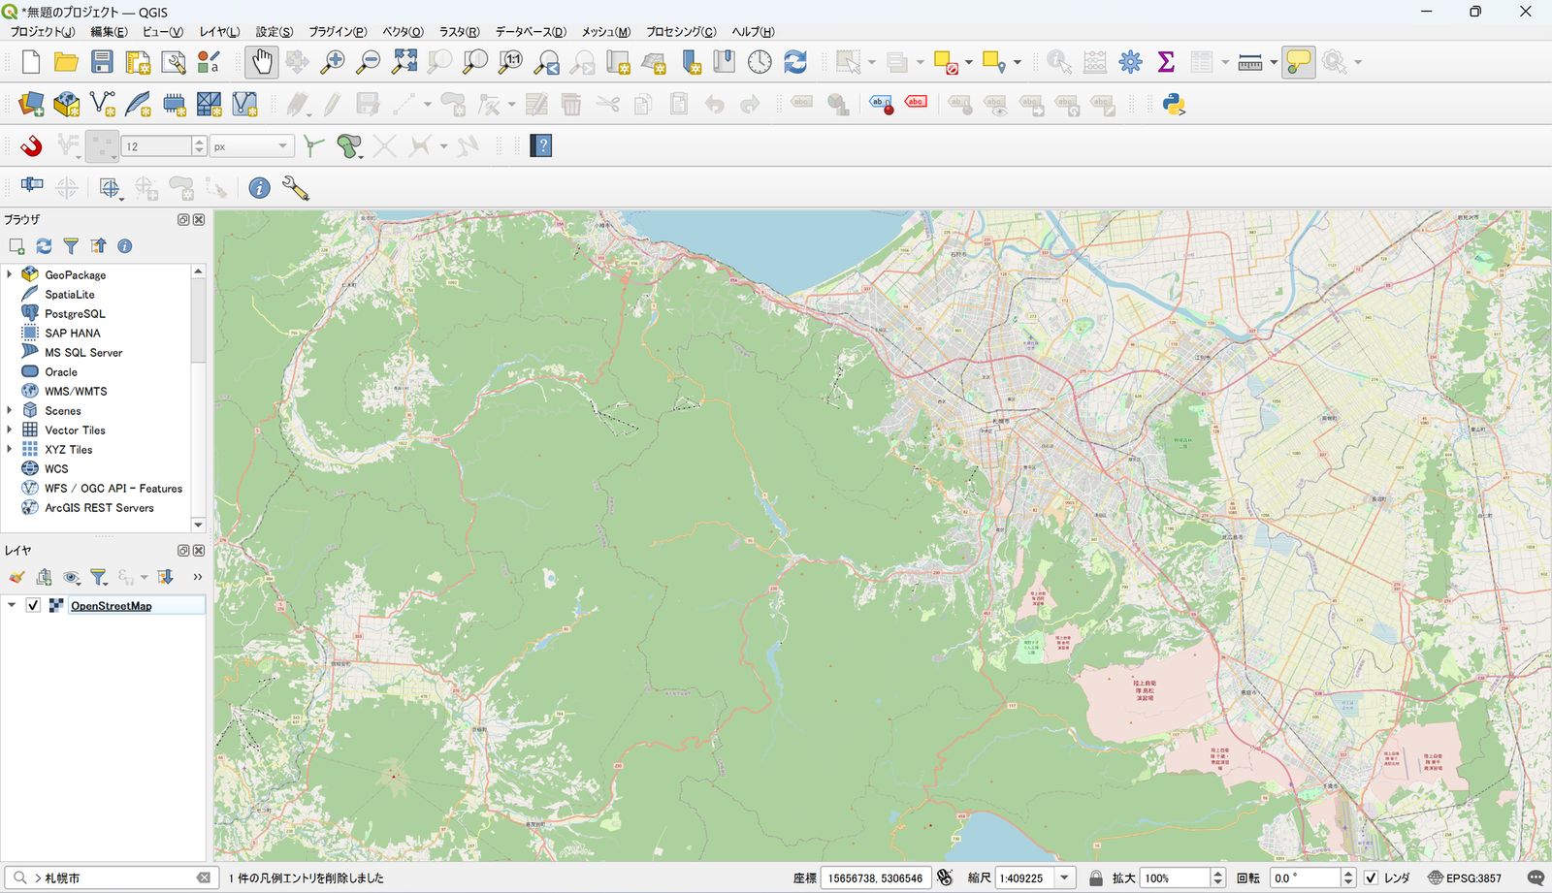Open the scale dropdown in status bar
This screenshot has height=893, width=1552.
coord(1064,877)
